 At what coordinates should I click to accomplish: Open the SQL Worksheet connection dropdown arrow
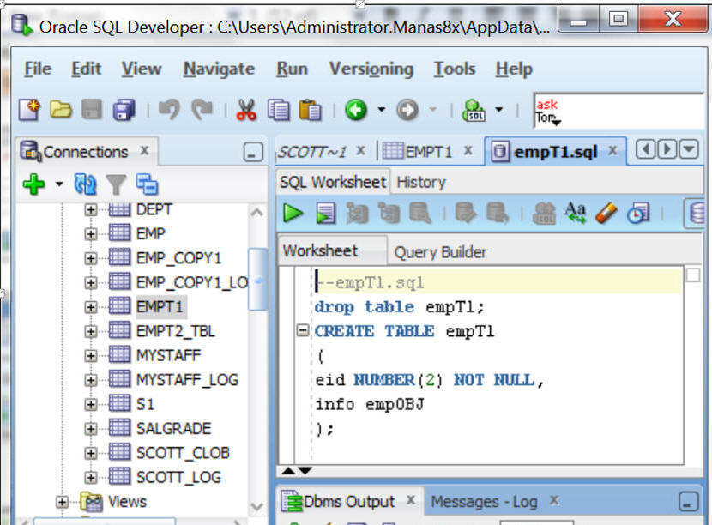pyautogui.click(x=498, y=110)
